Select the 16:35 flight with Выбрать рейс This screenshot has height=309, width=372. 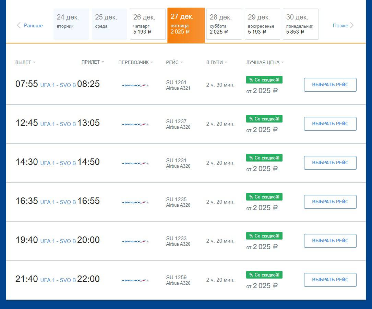pyautogui.click(x=330, y=202)
